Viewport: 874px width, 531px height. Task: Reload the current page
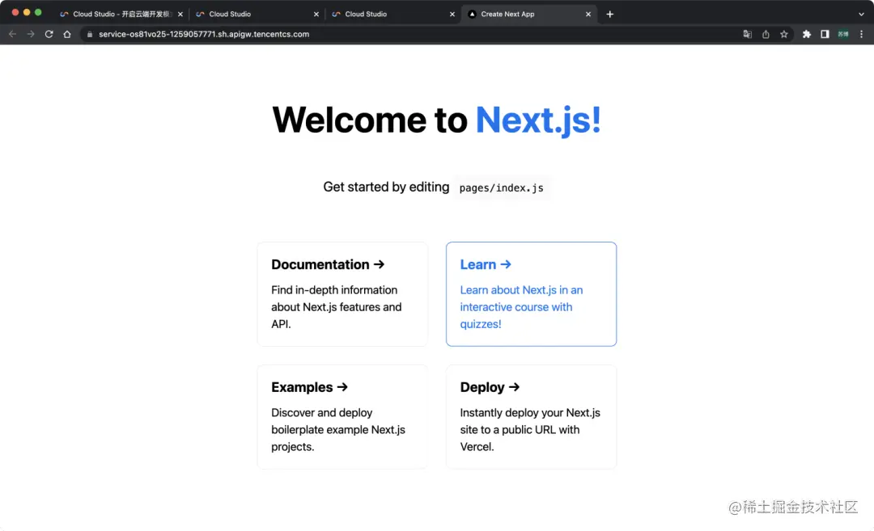[49, 34]
